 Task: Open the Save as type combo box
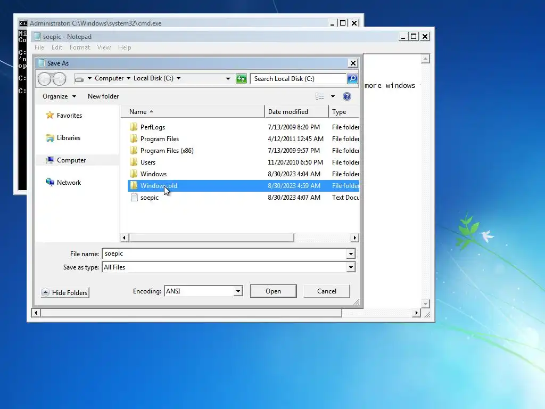click(229, 267)
